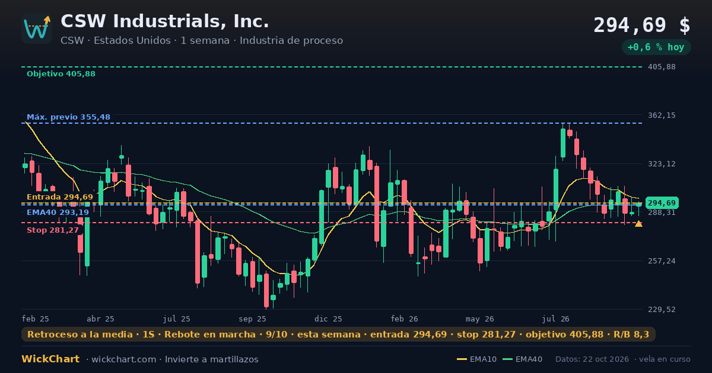Click the WickChart brand name

[50, 359]
